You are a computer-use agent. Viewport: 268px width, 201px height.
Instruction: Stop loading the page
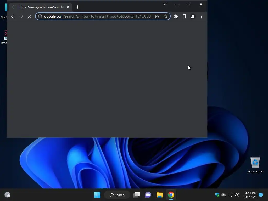30,16
